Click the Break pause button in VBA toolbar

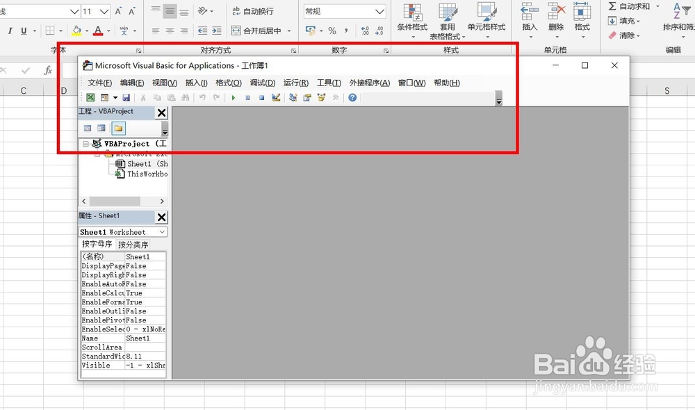click(247, 97)
